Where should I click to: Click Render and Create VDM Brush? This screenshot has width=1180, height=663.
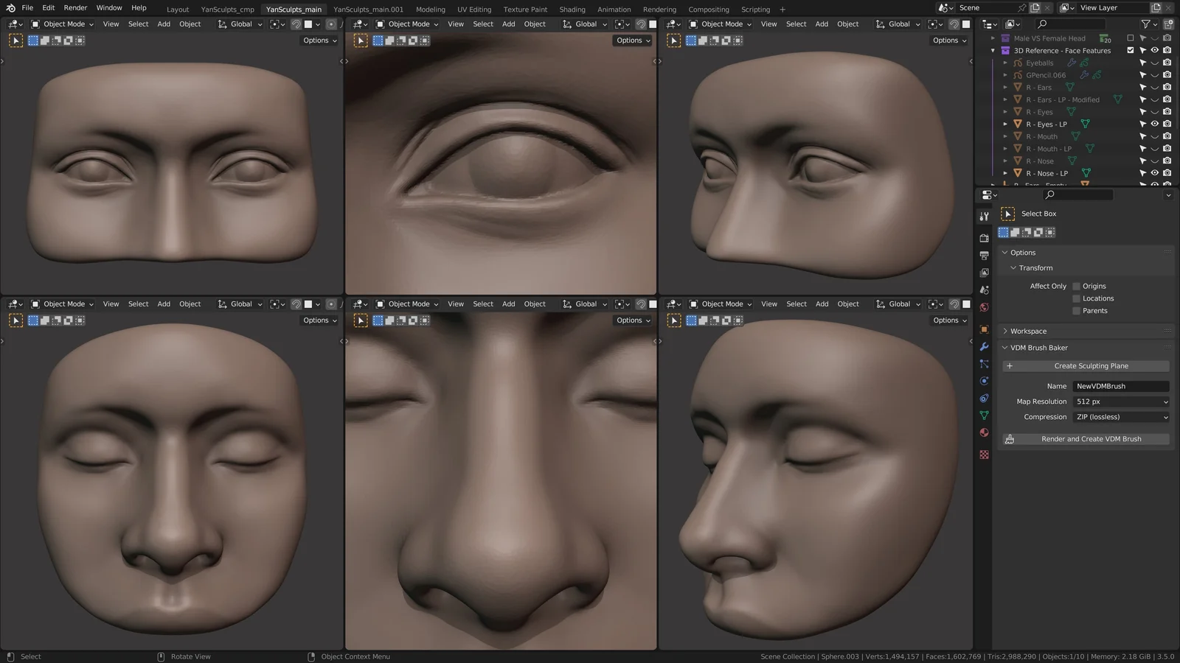tap(1091, 438)
